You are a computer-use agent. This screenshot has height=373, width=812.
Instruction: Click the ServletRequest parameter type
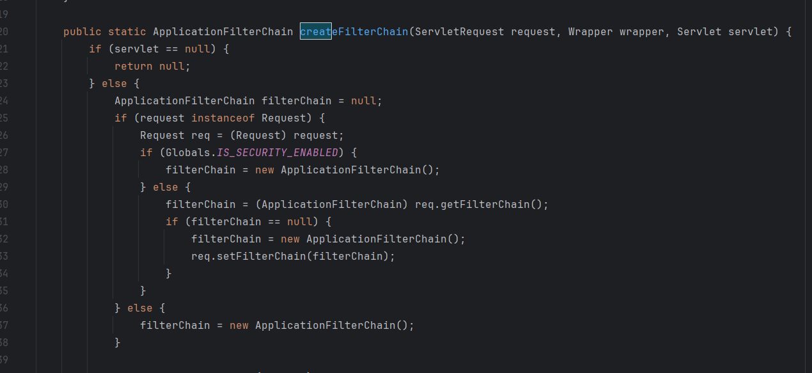[459, 31]
